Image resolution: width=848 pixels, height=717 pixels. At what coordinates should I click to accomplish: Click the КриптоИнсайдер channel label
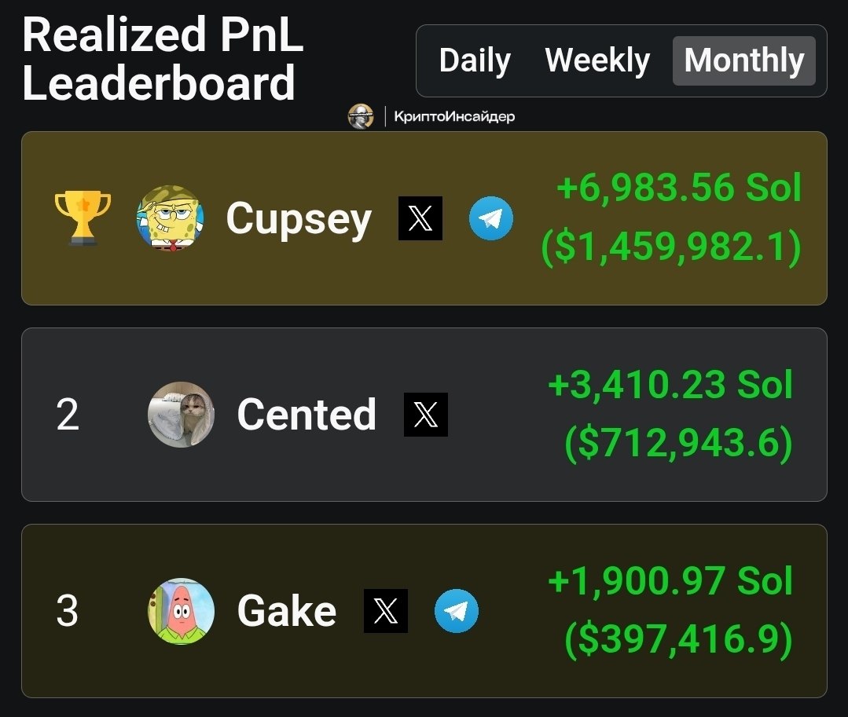pos(454,116)
